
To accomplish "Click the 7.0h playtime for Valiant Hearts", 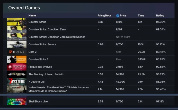I will [140, 89].
